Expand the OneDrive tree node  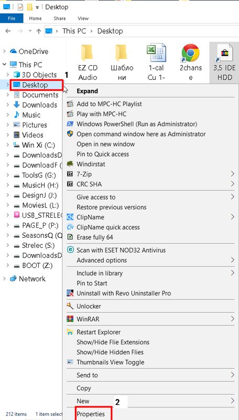point(4,51)
